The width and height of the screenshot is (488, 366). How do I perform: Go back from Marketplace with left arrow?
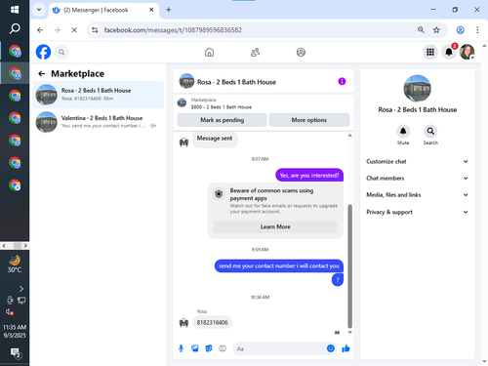click(41, 74)
